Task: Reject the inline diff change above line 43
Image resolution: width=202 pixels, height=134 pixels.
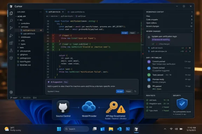Action: [132, 33]
